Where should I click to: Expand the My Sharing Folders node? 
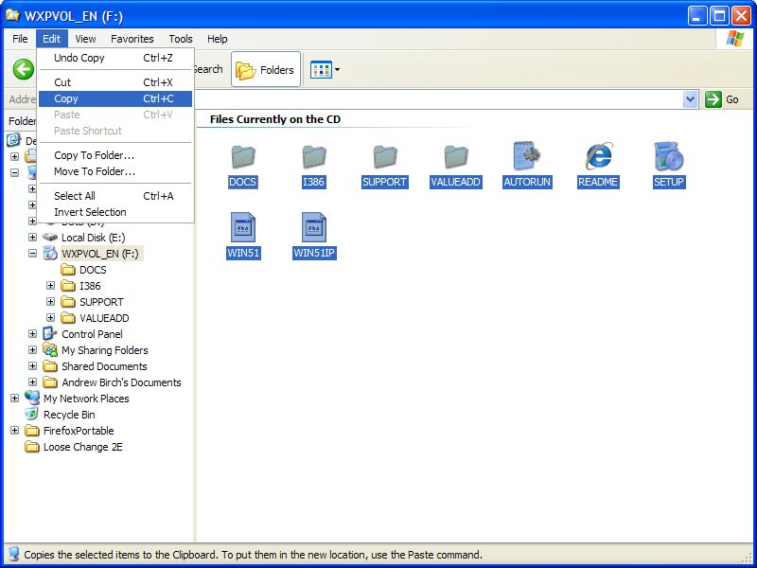[32, 349]
